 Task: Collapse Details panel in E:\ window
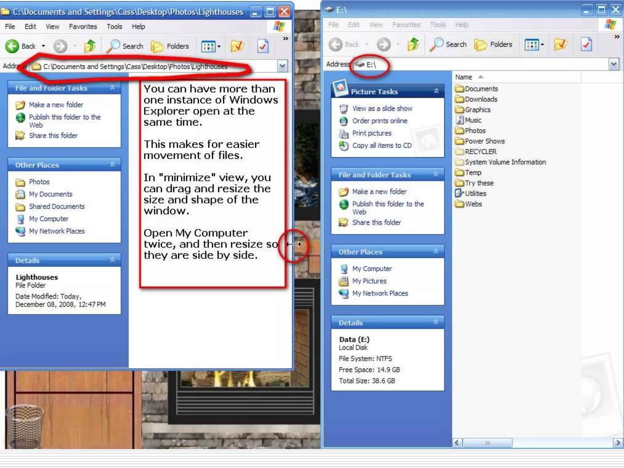[x=436, y=322]
